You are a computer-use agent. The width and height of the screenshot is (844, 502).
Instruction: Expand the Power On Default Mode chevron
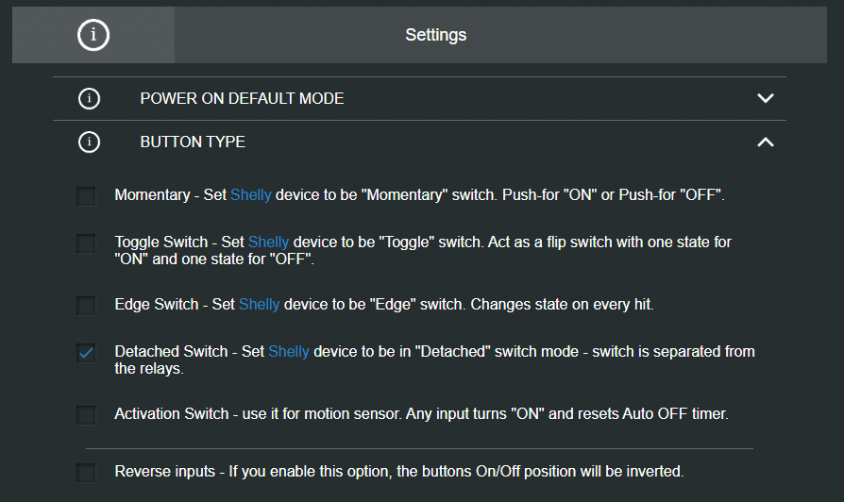click(766, 98)
